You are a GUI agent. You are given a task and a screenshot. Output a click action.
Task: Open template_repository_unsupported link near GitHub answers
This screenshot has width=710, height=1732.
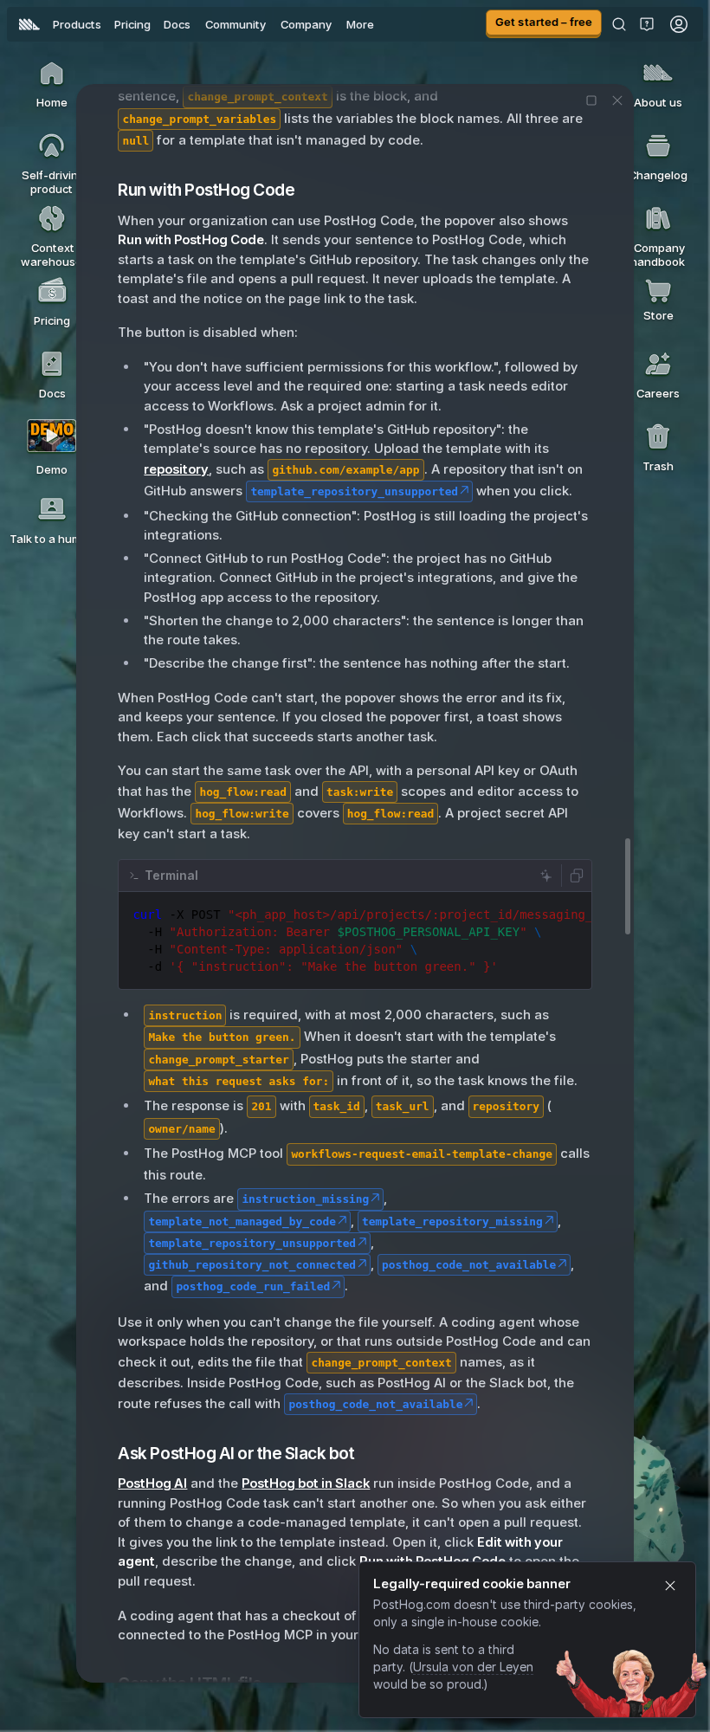point(359,491)
